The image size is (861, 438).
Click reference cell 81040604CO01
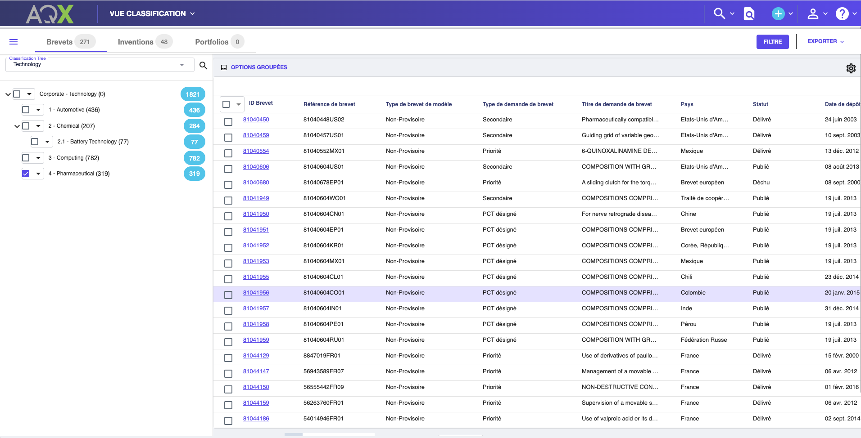coord(324,293)
